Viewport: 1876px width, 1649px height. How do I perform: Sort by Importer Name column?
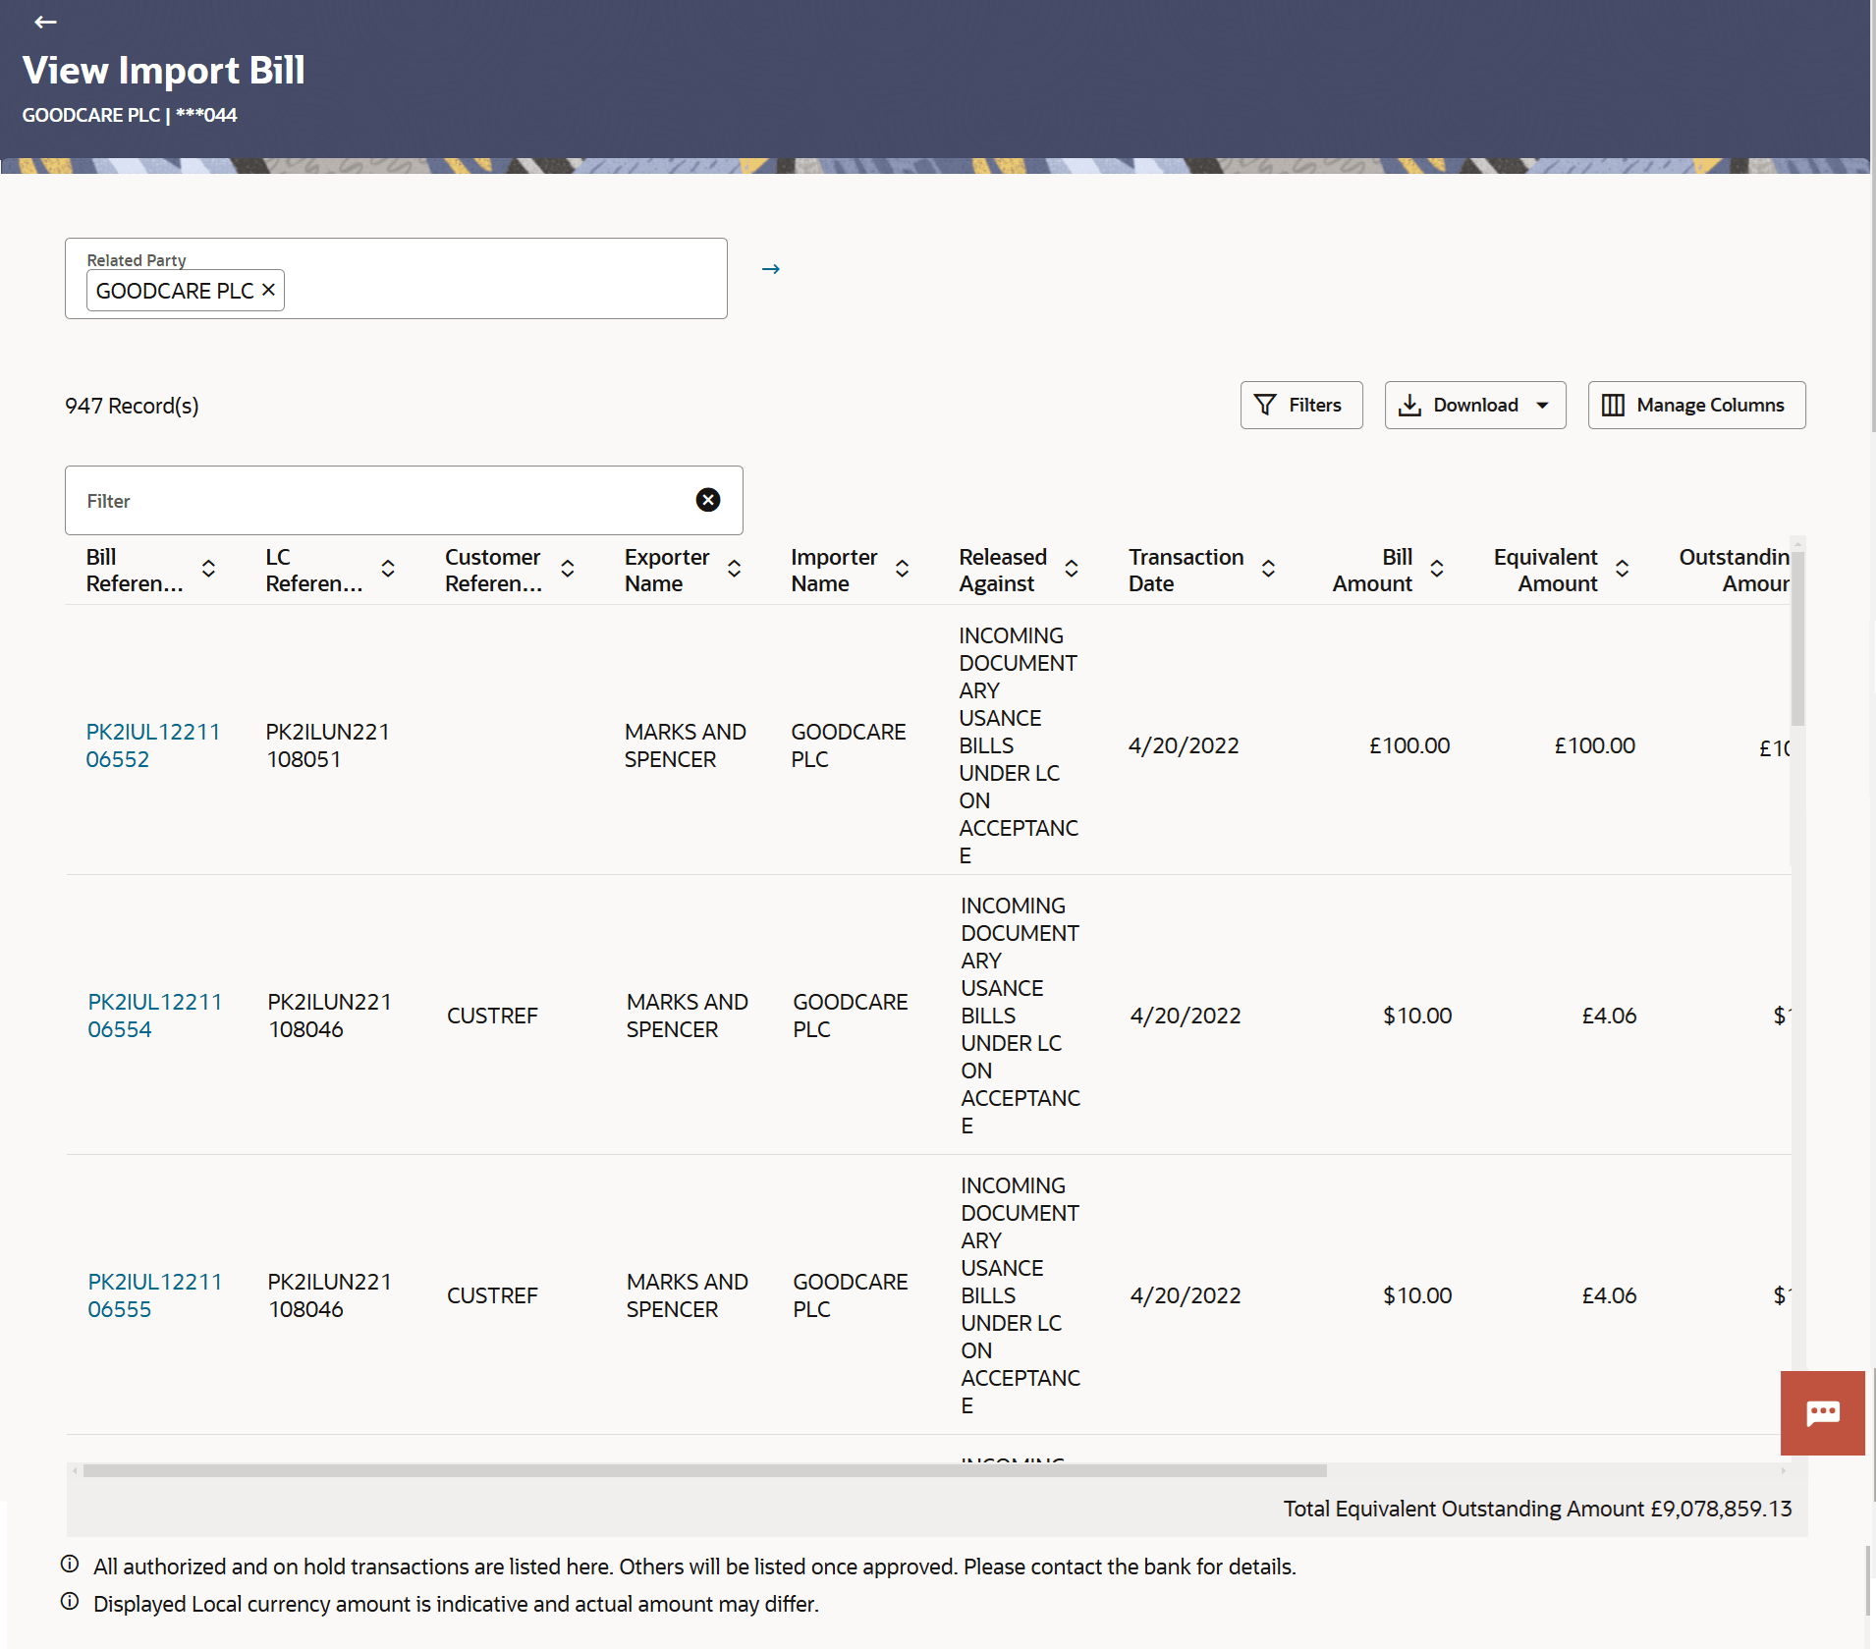(902, 569)
